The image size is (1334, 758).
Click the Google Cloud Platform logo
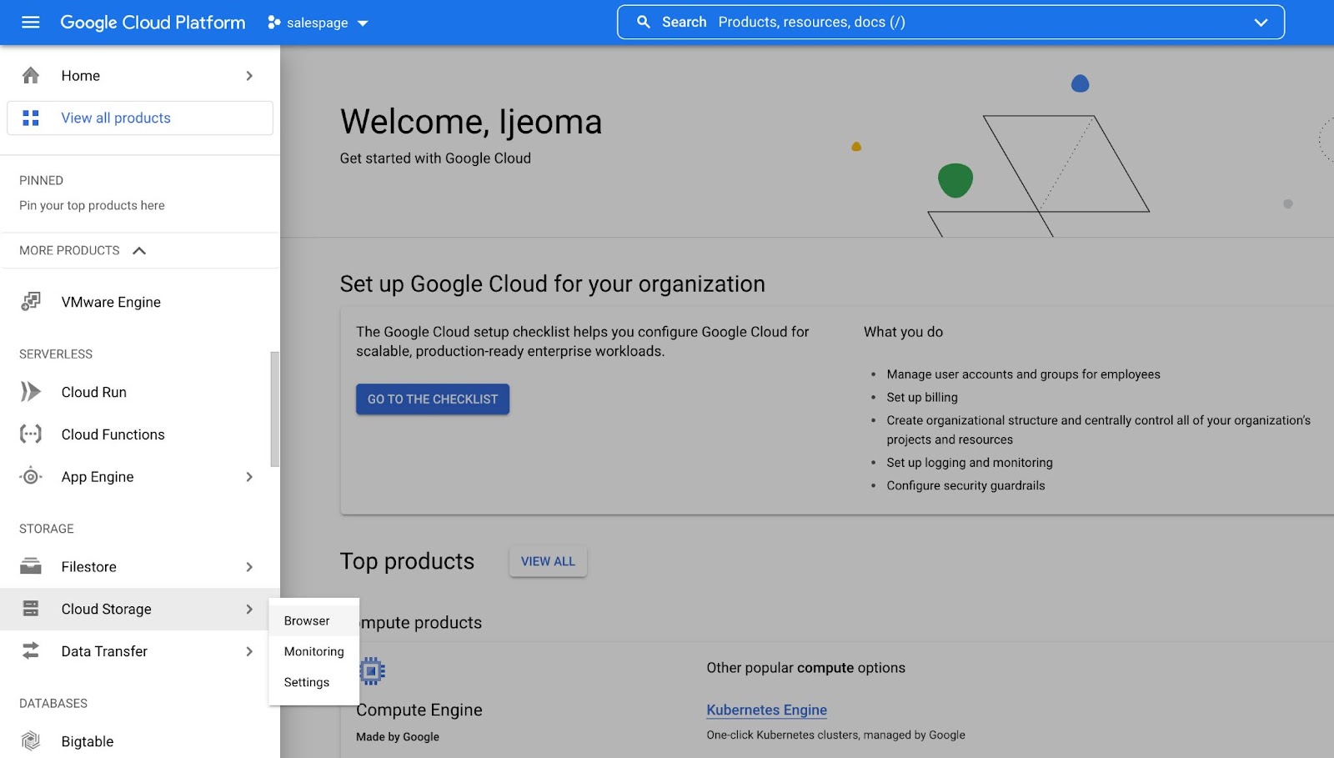pyautogui.click(x=153, y=23)
